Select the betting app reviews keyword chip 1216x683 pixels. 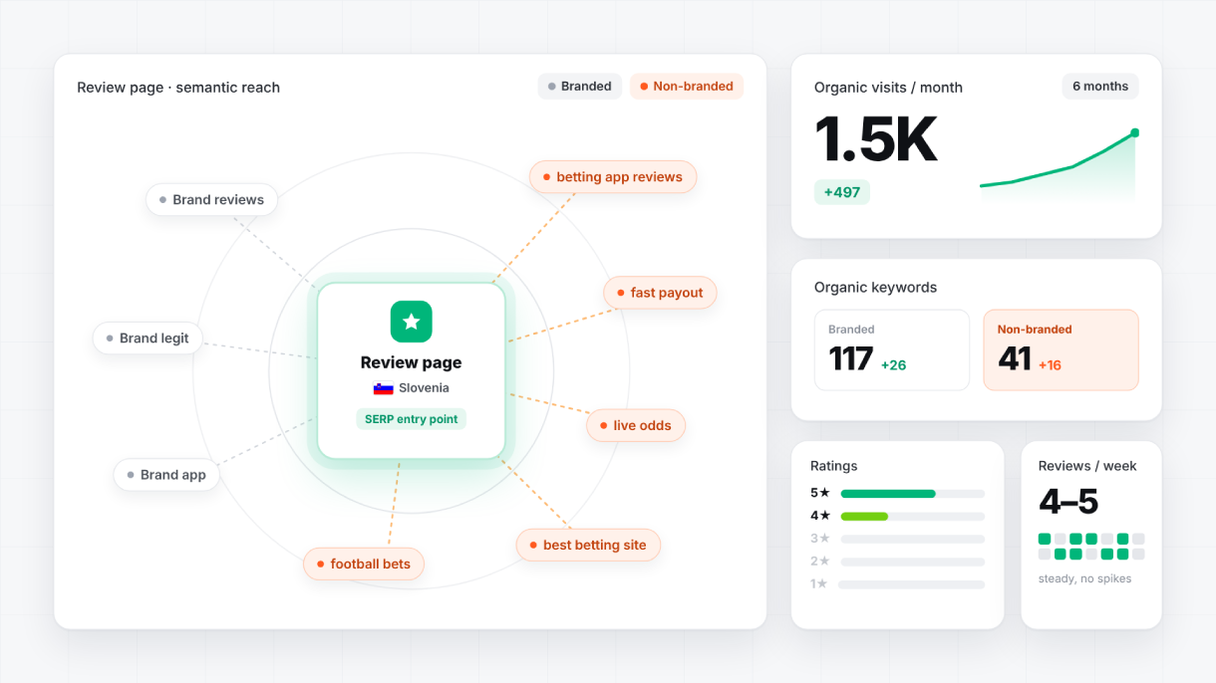[613, 177]
